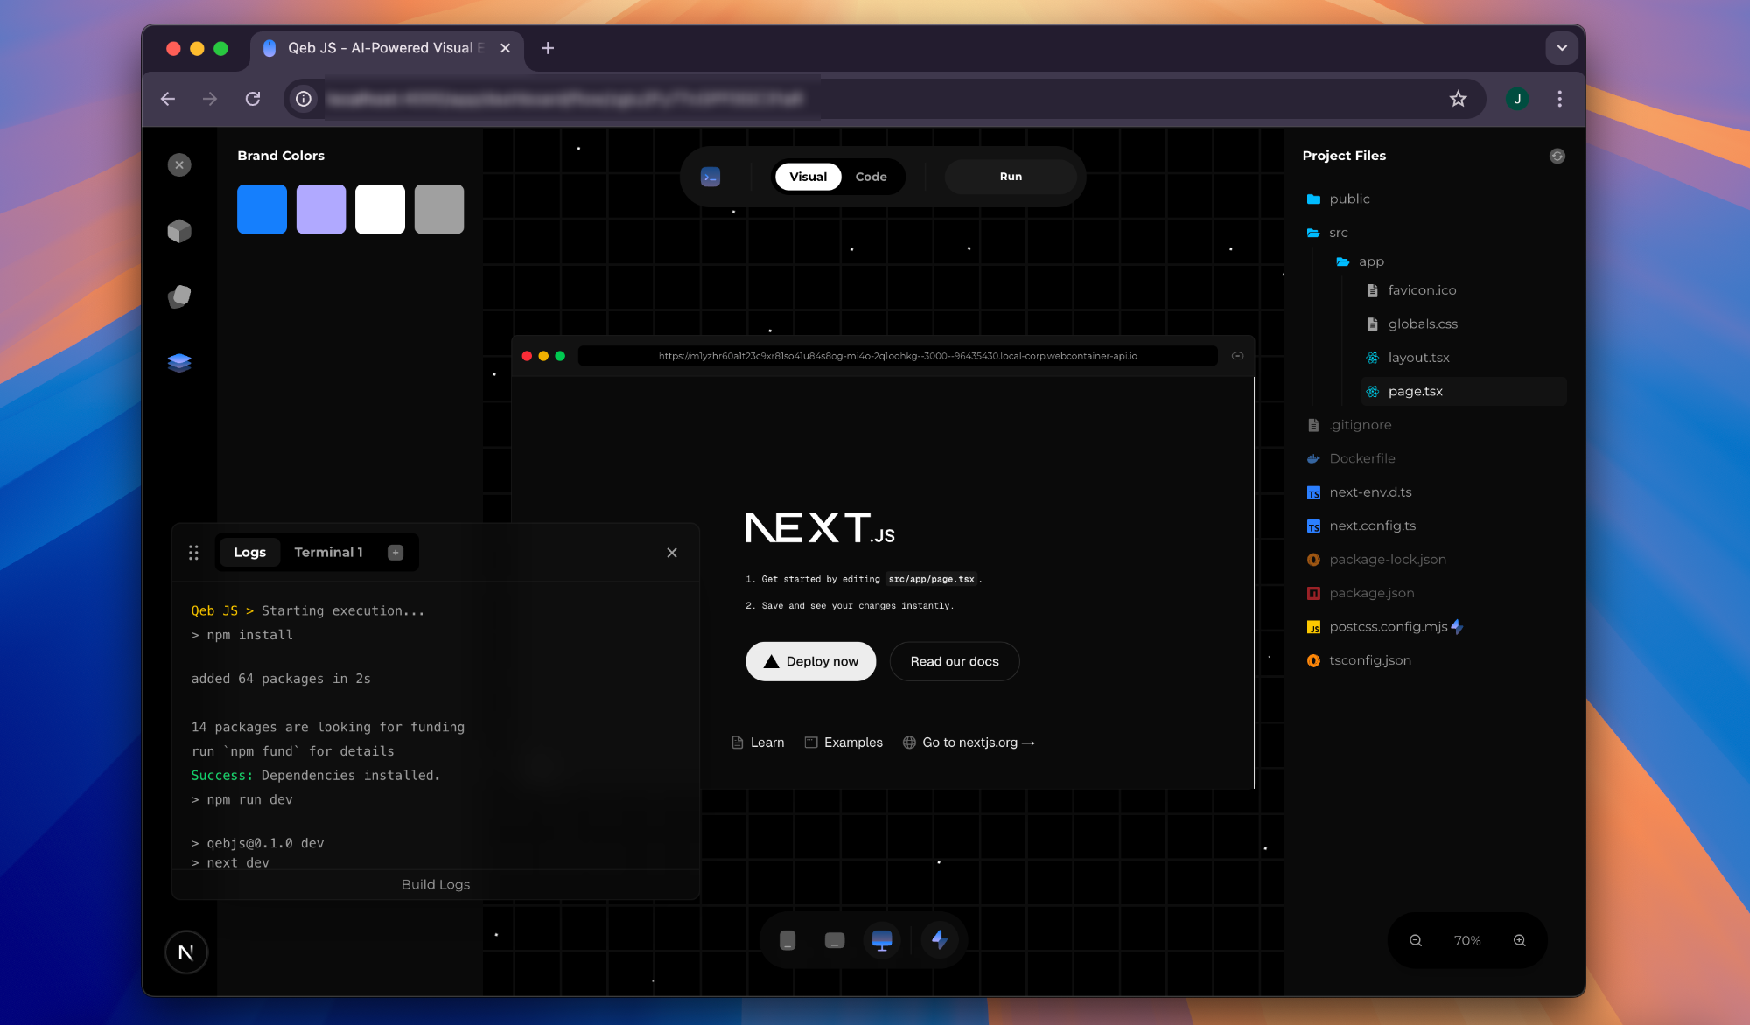Select the gray brand color swatch
The width and height of the screenshot is (1750, 1025).
[439, 209]
